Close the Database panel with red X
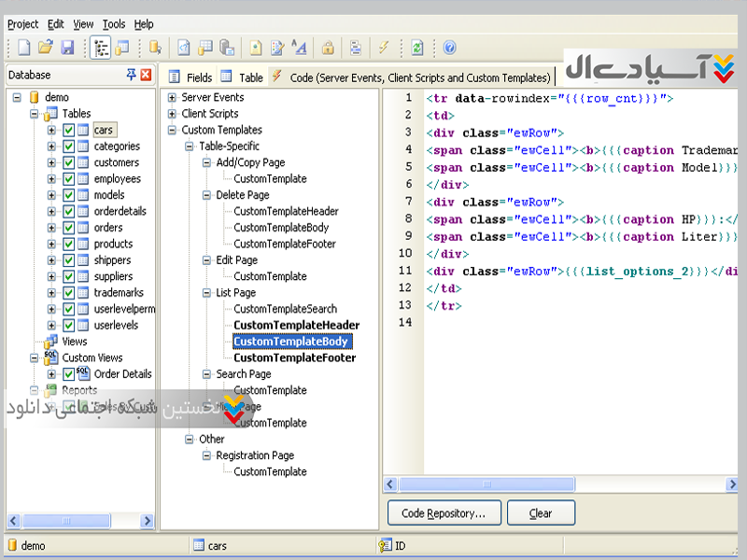This screenshot has height=560, width=747. pyautogui.click(x=146, y=76)
